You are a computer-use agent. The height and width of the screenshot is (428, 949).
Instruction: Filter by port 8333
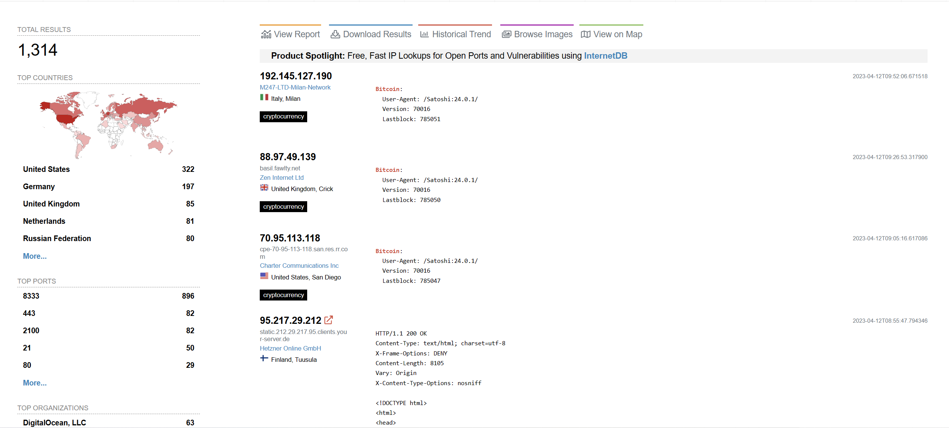(108, 296)
